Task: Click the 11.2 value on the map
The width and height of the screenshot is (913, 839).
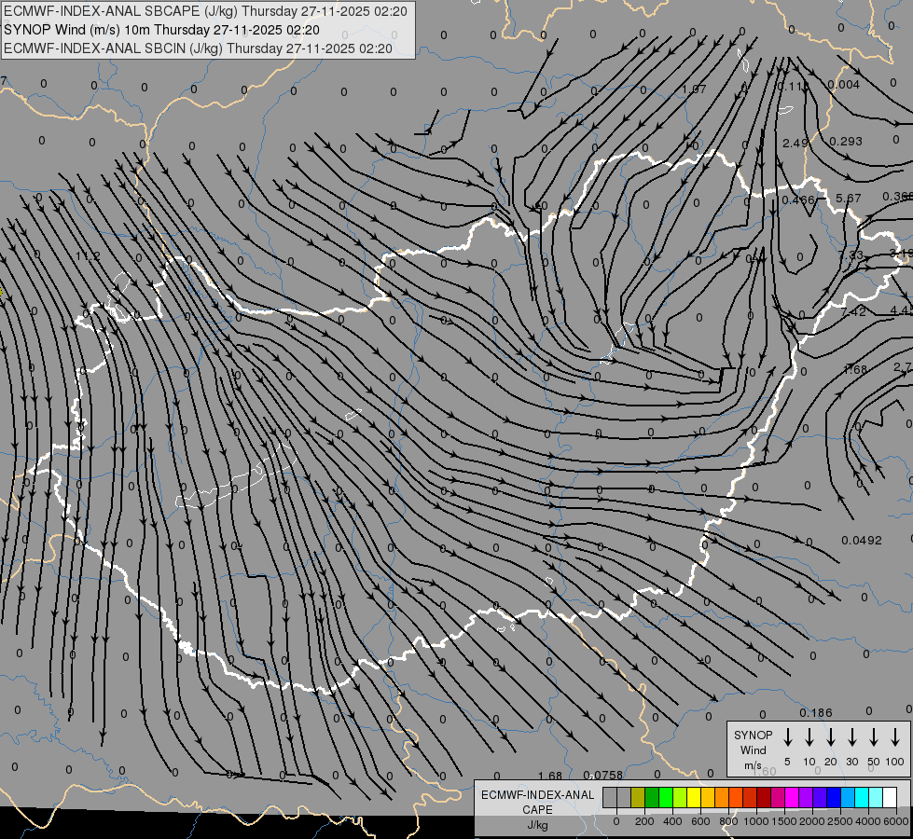Action: tap(88, 256)
